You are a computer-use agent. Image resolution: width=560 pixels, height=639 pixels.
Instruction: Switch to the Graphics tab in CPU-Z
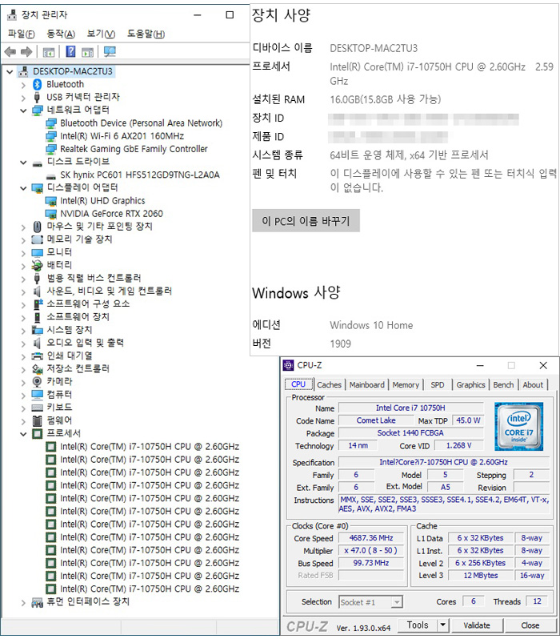click(470, 384)
